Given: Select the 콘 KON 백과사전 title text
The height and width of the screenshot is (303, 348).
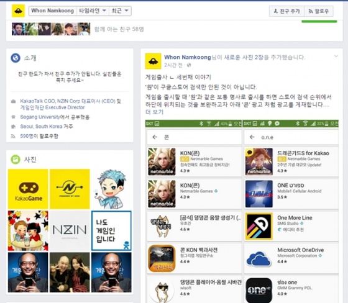Looking at the screenshot, I should point(199,250).
